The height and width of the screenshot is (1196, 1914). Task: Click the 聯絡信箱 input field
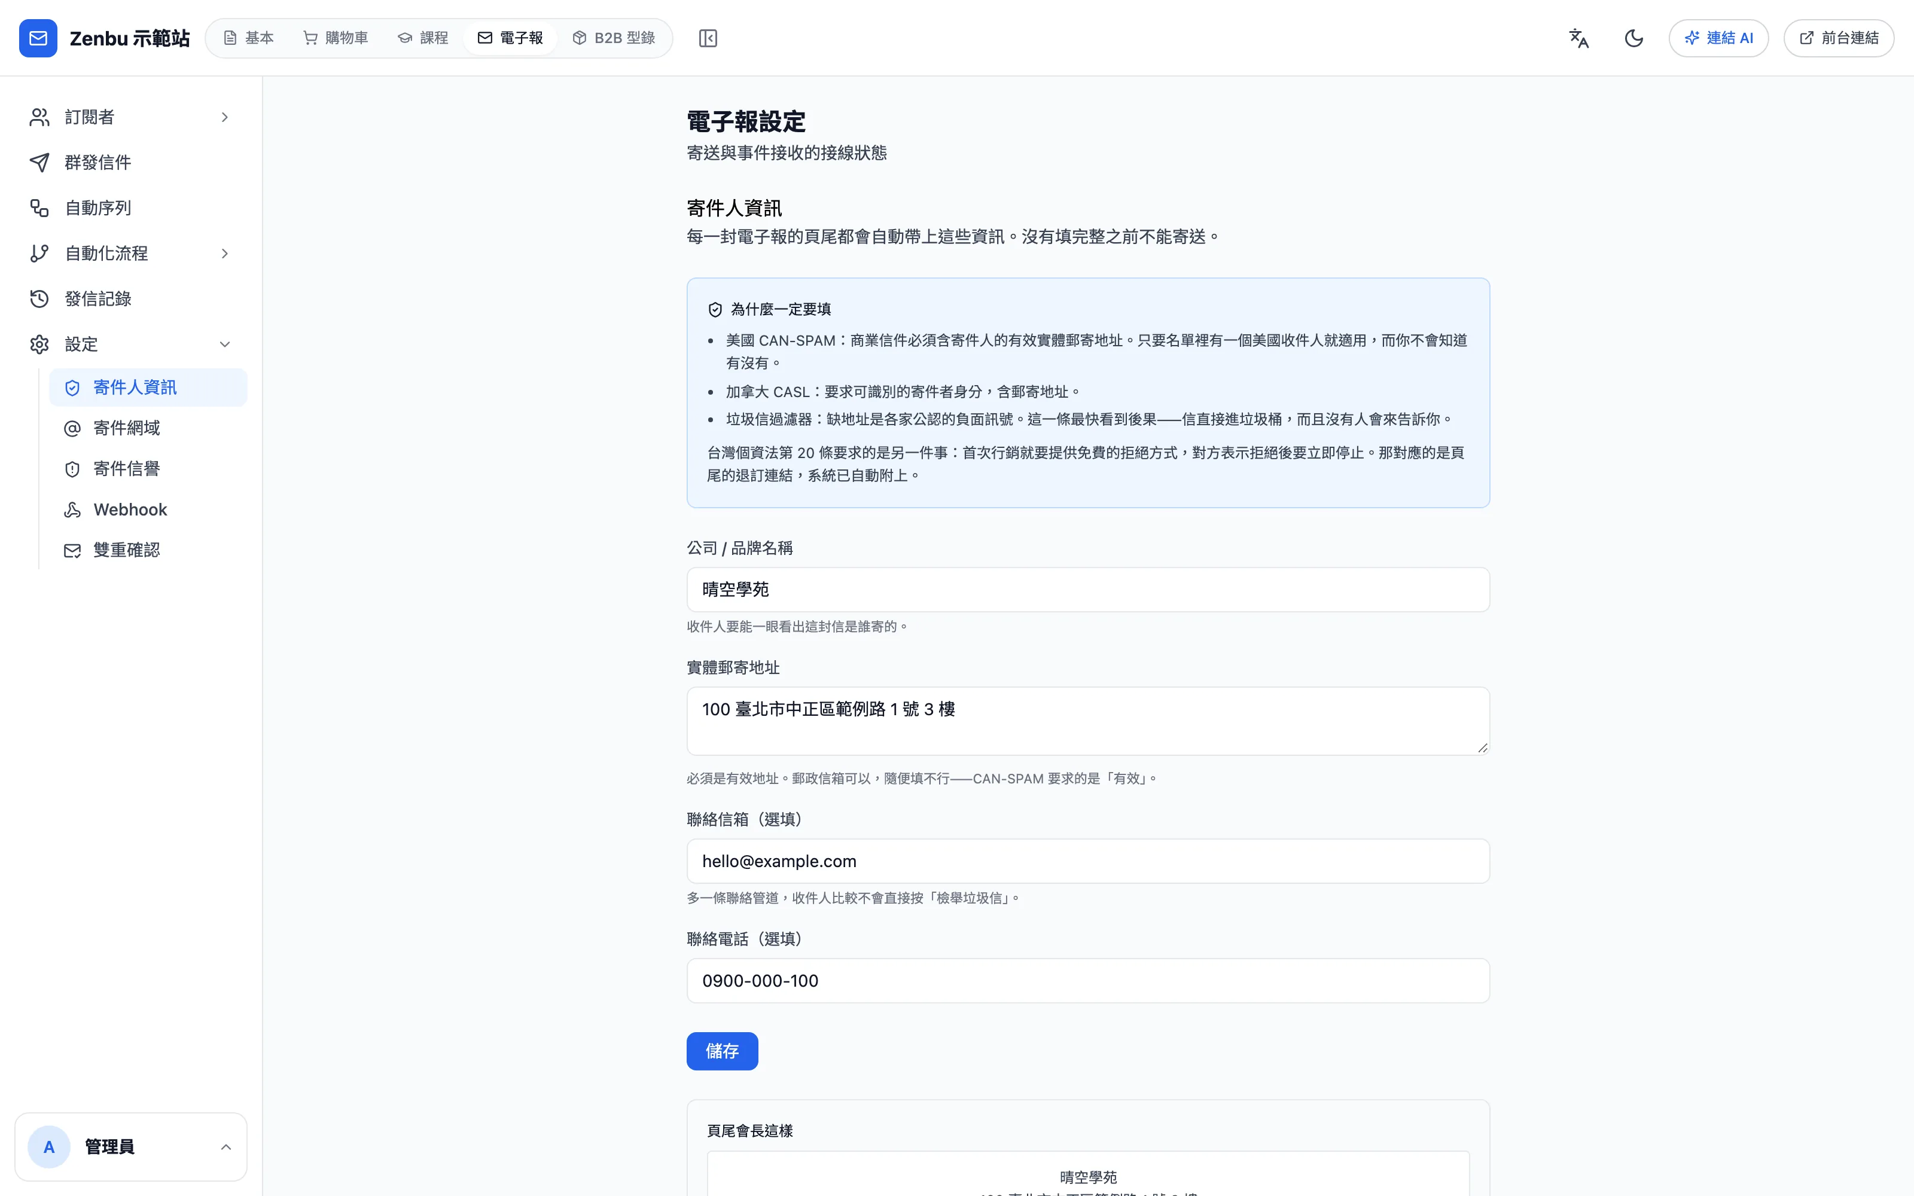1087,861
